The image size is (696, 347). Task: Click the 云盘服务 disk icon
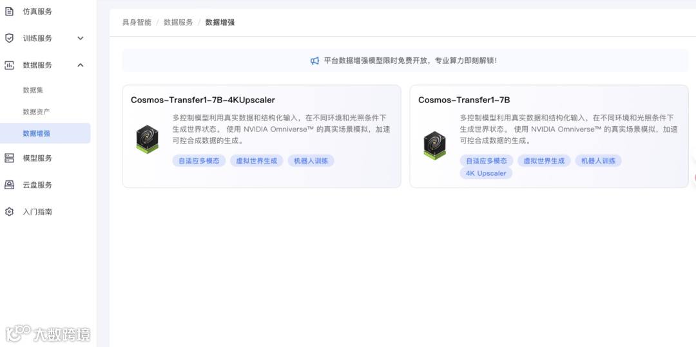click(x=9, y=185)
